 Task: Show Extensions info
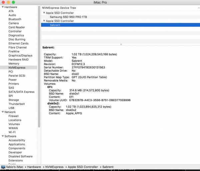pos(16,160)
